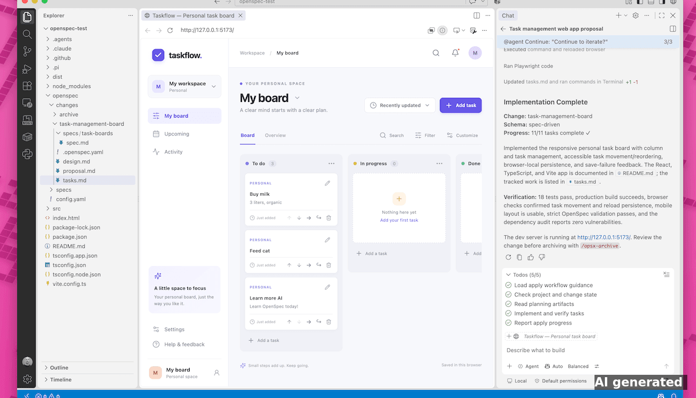The image size is (696, 398).
Task: Open tool configuration sliders icon in chat input
Action: (597, 366)
